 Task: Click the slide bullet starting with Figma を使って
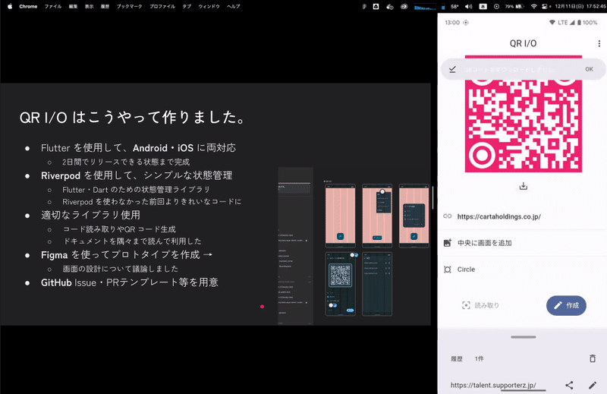pos(127,254)
